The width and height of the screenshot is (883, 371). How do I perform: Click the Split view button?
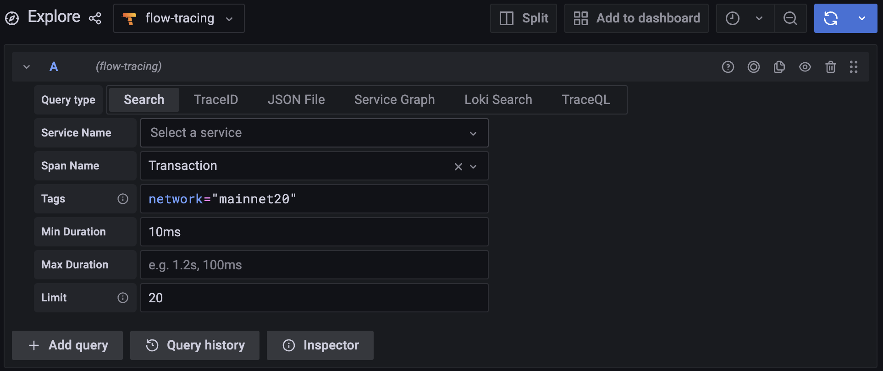point(524,18)
